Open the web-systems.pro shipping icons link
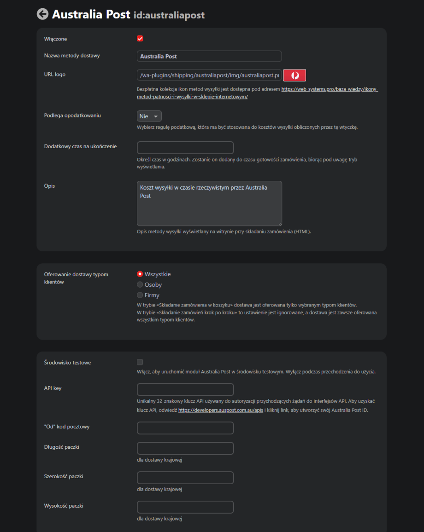424x532 pixels. (330, 89)
